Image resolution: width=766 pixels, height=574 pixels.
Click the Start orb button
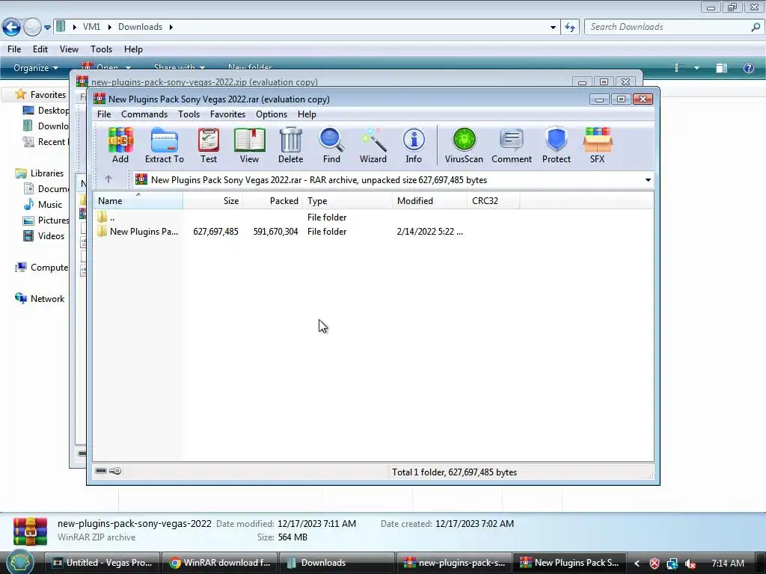click(x=19, y=563)
